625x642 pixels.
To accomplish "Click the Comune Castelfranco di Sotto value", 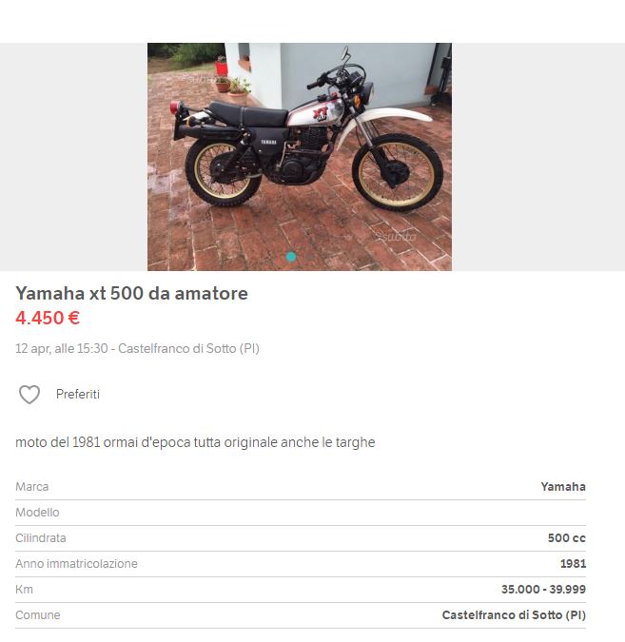I will (x=514, y=615).
